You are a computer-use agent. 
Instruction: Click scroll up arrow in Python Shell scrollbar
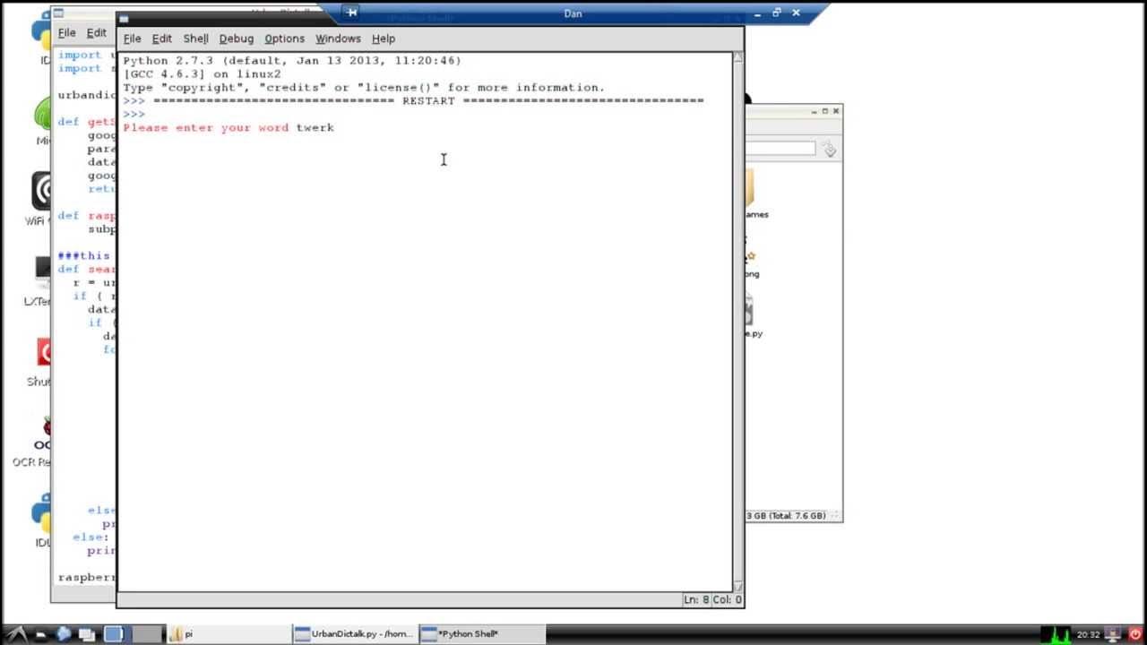(x=738, y=57)
